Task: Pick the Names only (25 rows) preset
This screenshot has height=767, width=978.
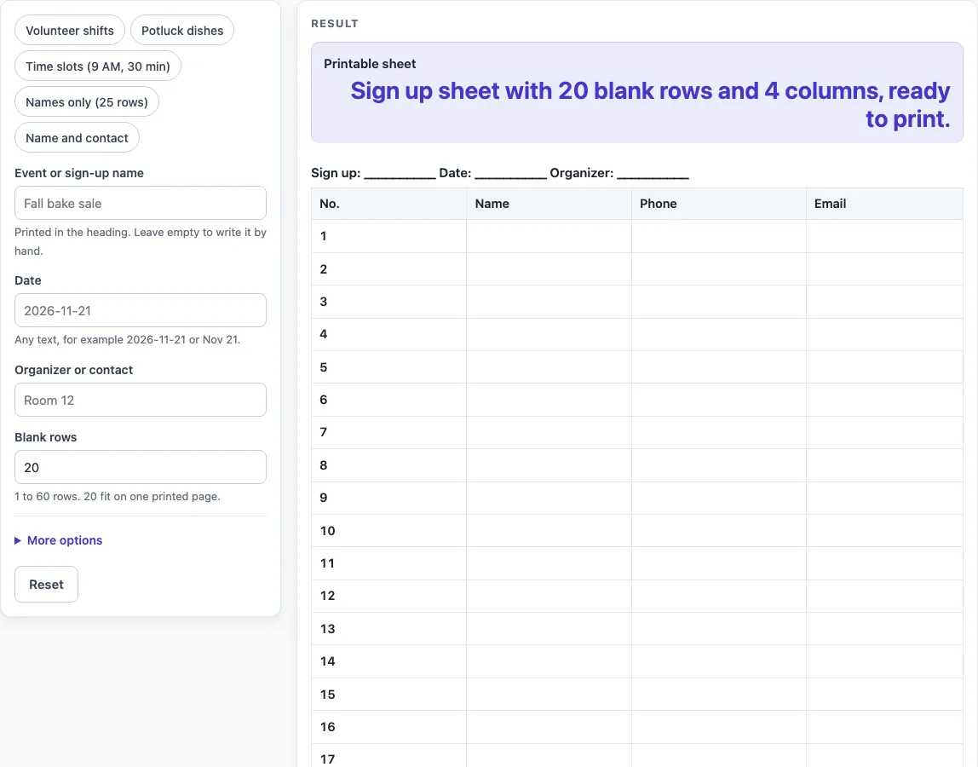Action: tap(87, 101)
